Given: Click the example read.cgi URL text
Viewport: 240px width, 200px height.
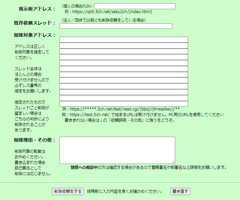Looking at the screenshot, I should (x=121, y=109).
